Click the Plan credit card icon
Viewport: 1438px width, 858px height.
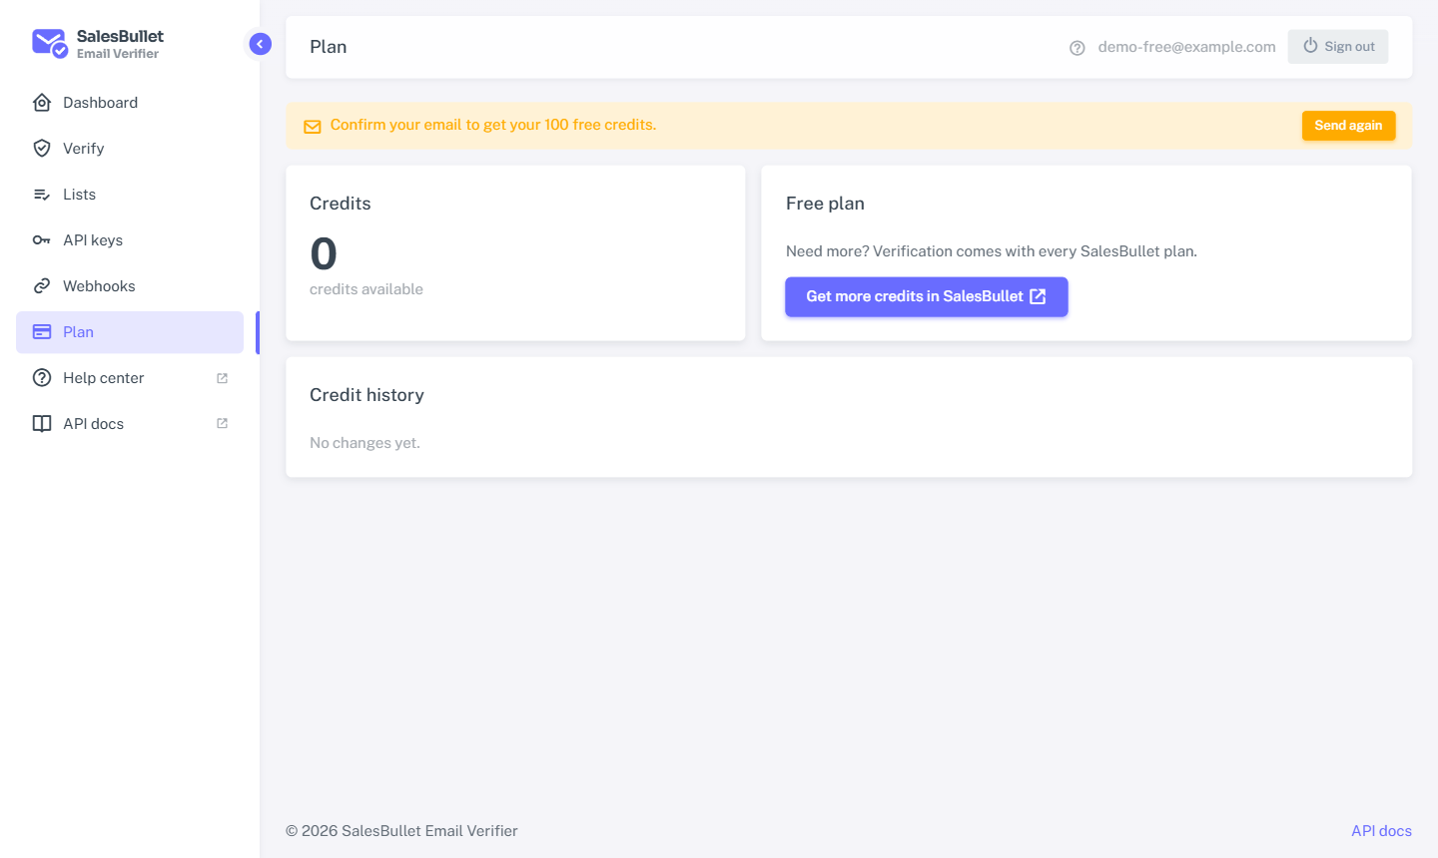point(42,332)
